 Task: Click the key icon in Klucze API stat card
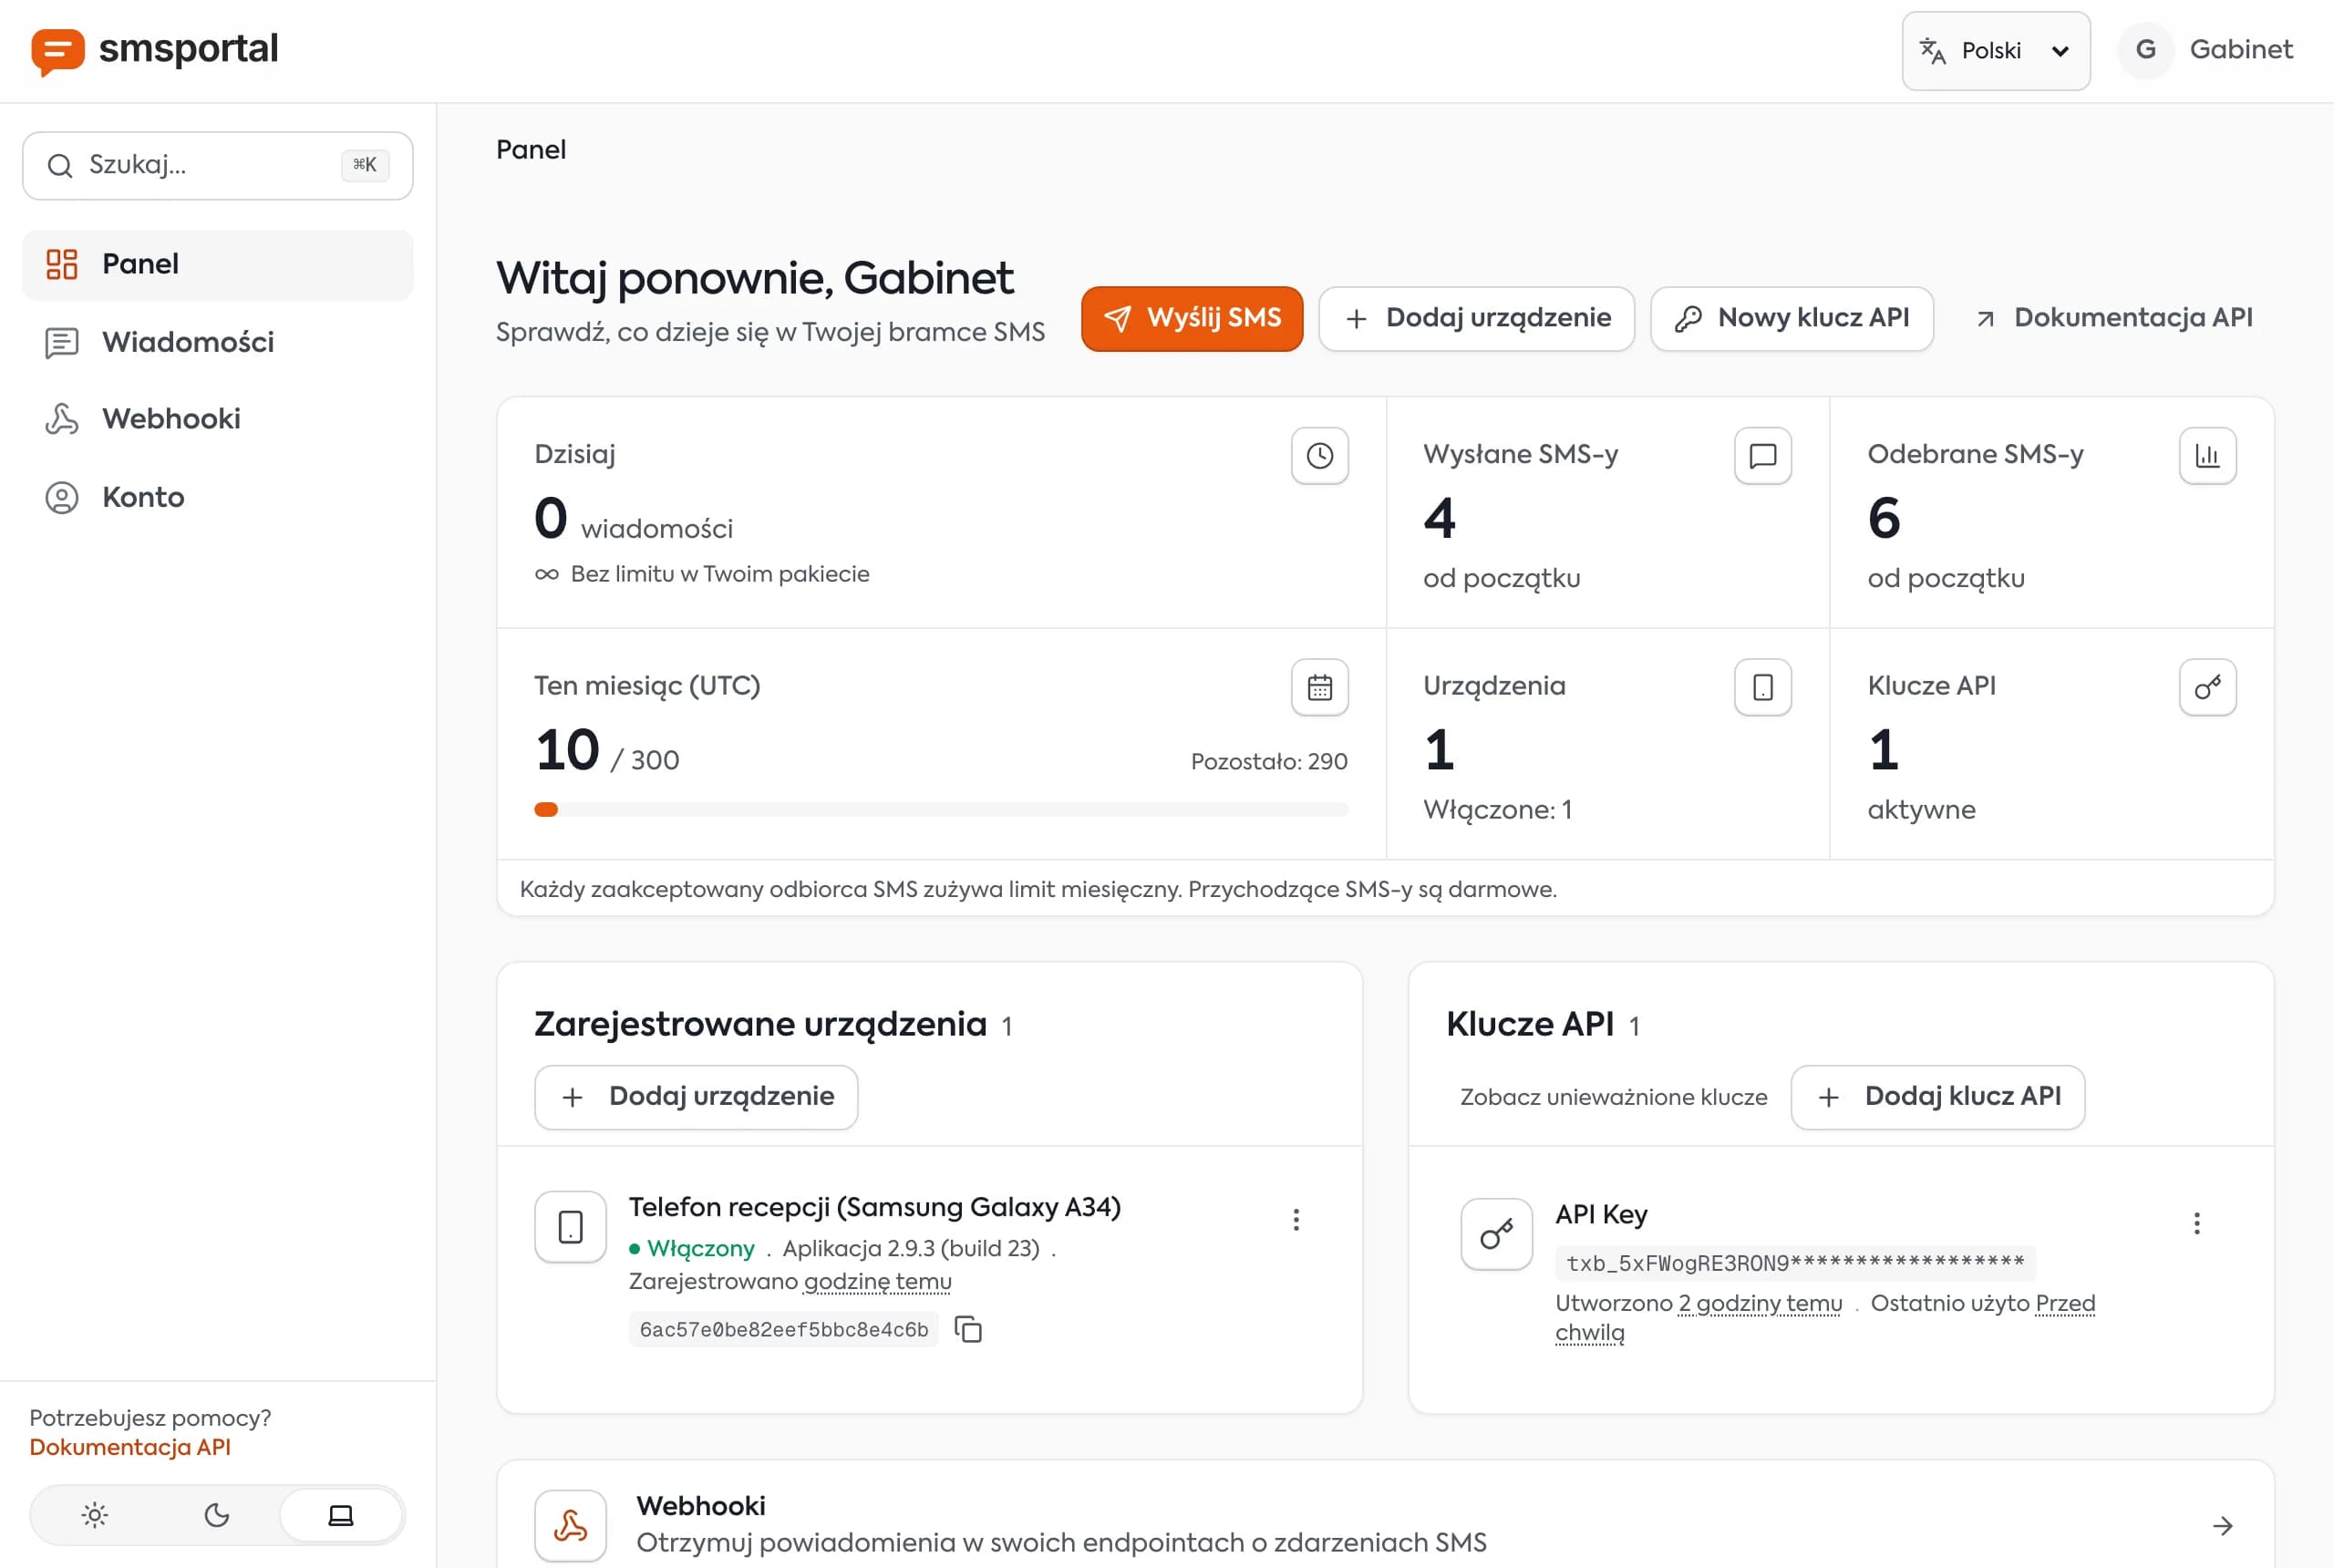pos(2207,687)
